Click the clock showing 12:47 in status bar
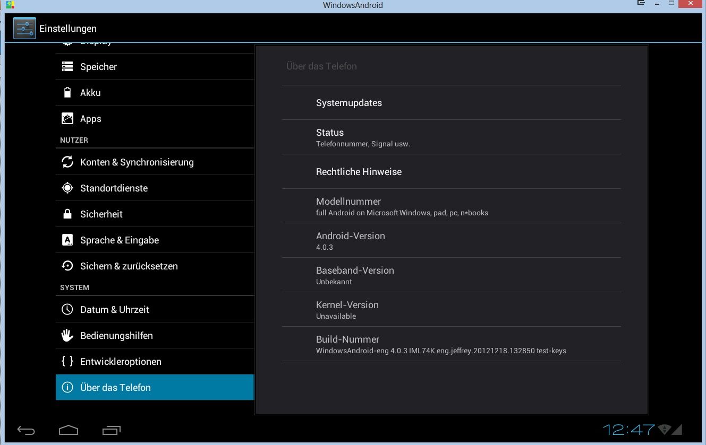 pyautogui.click(x=629, y=429)
